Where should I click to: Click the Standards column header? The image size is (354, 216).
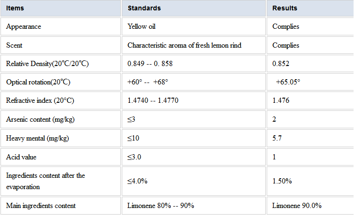[194, 8]
